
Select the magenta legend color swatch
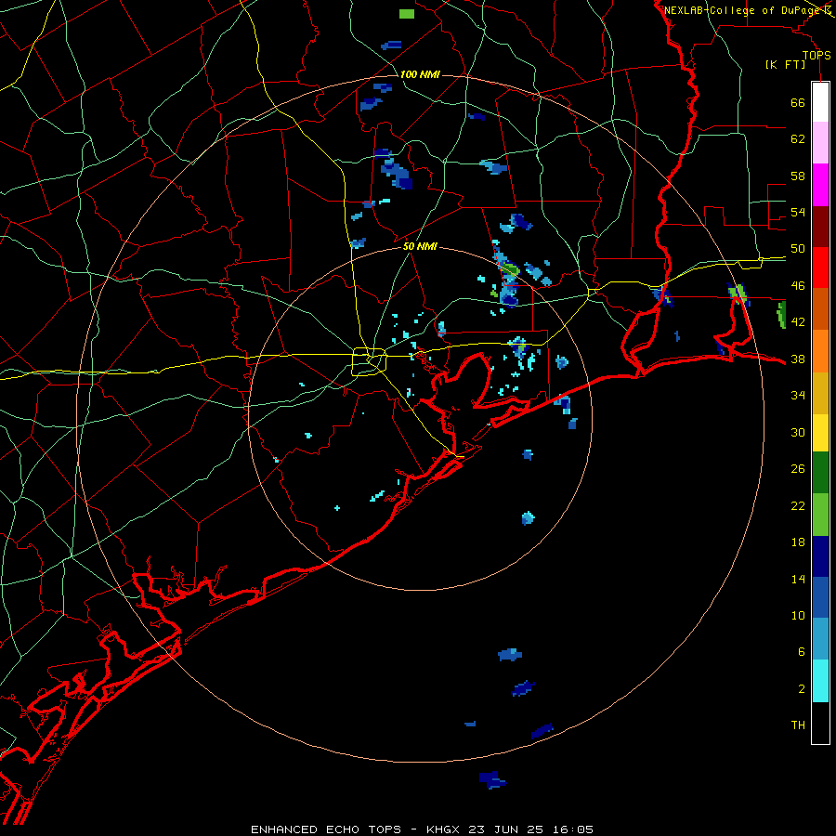click(820, 185)
